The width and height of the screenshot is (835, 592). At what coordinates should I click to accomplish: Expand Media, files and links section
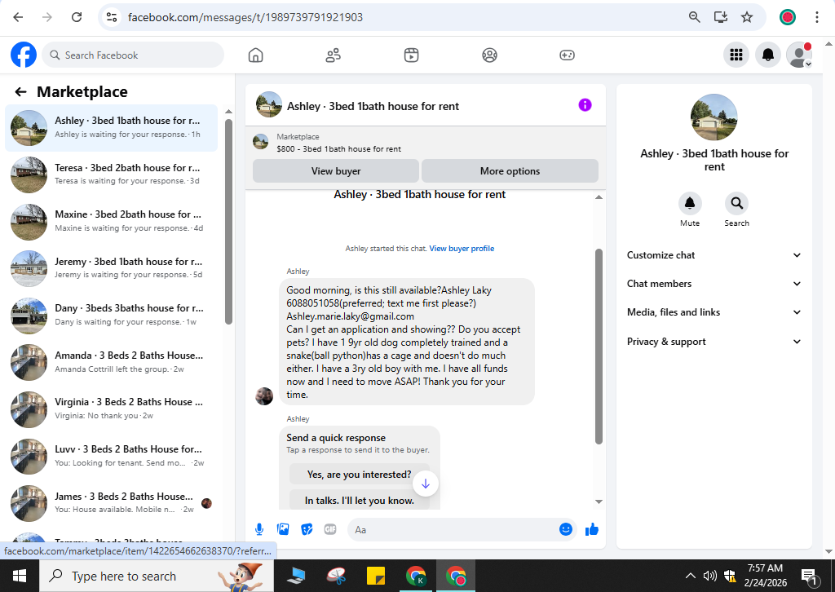point(714,312)
